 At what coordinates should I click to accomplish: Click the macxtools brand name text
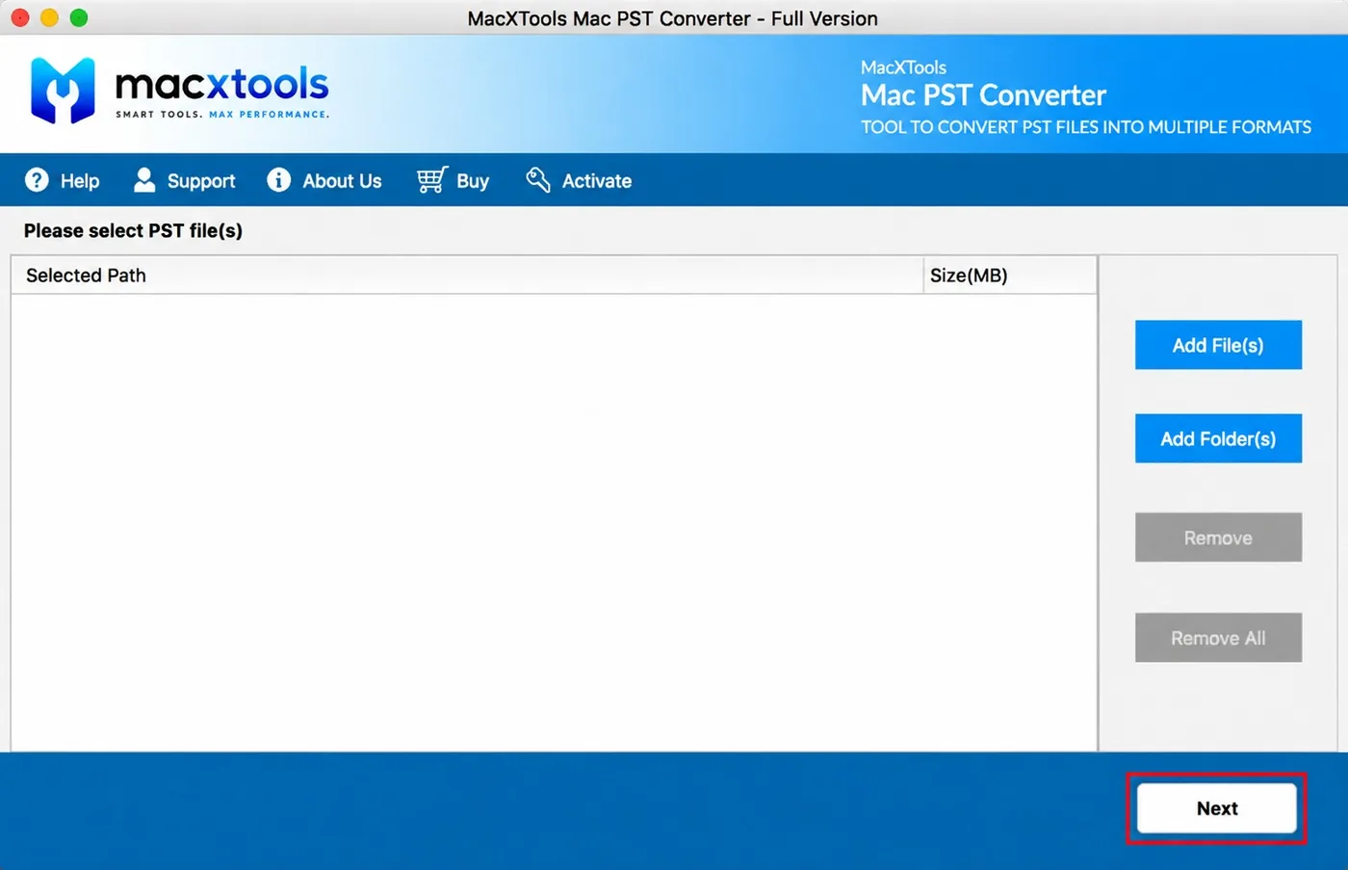[222, 85]
